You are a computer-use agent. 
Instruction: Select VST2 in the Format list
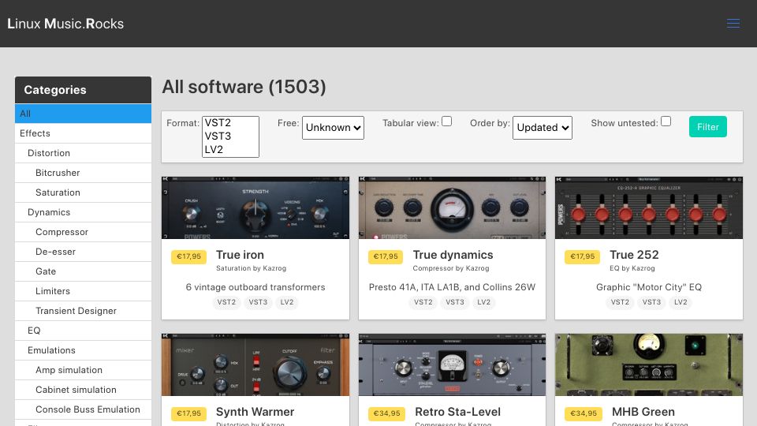click(x=230, y=123)
